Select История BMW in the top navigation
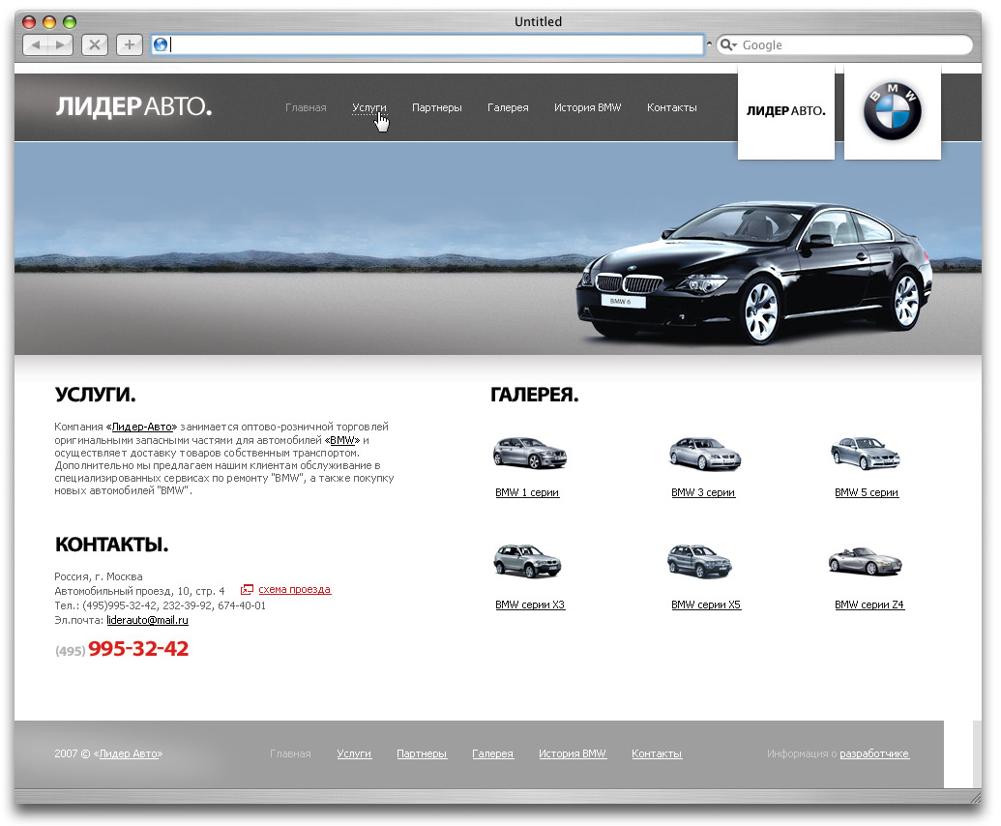Viewport: 1001px width, 826px height. [x=587, y=107]
